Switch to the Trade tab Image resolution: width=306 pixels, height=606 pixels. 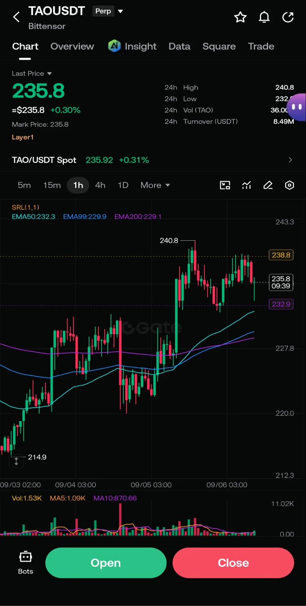pyautogui.click(x=261, y=46)
